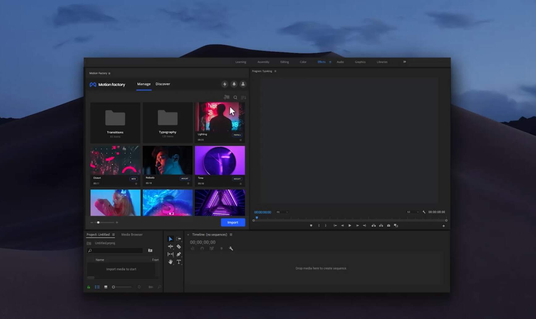Switch to the Discover tab
Screen dimensions: 536x319
(163, 84)
